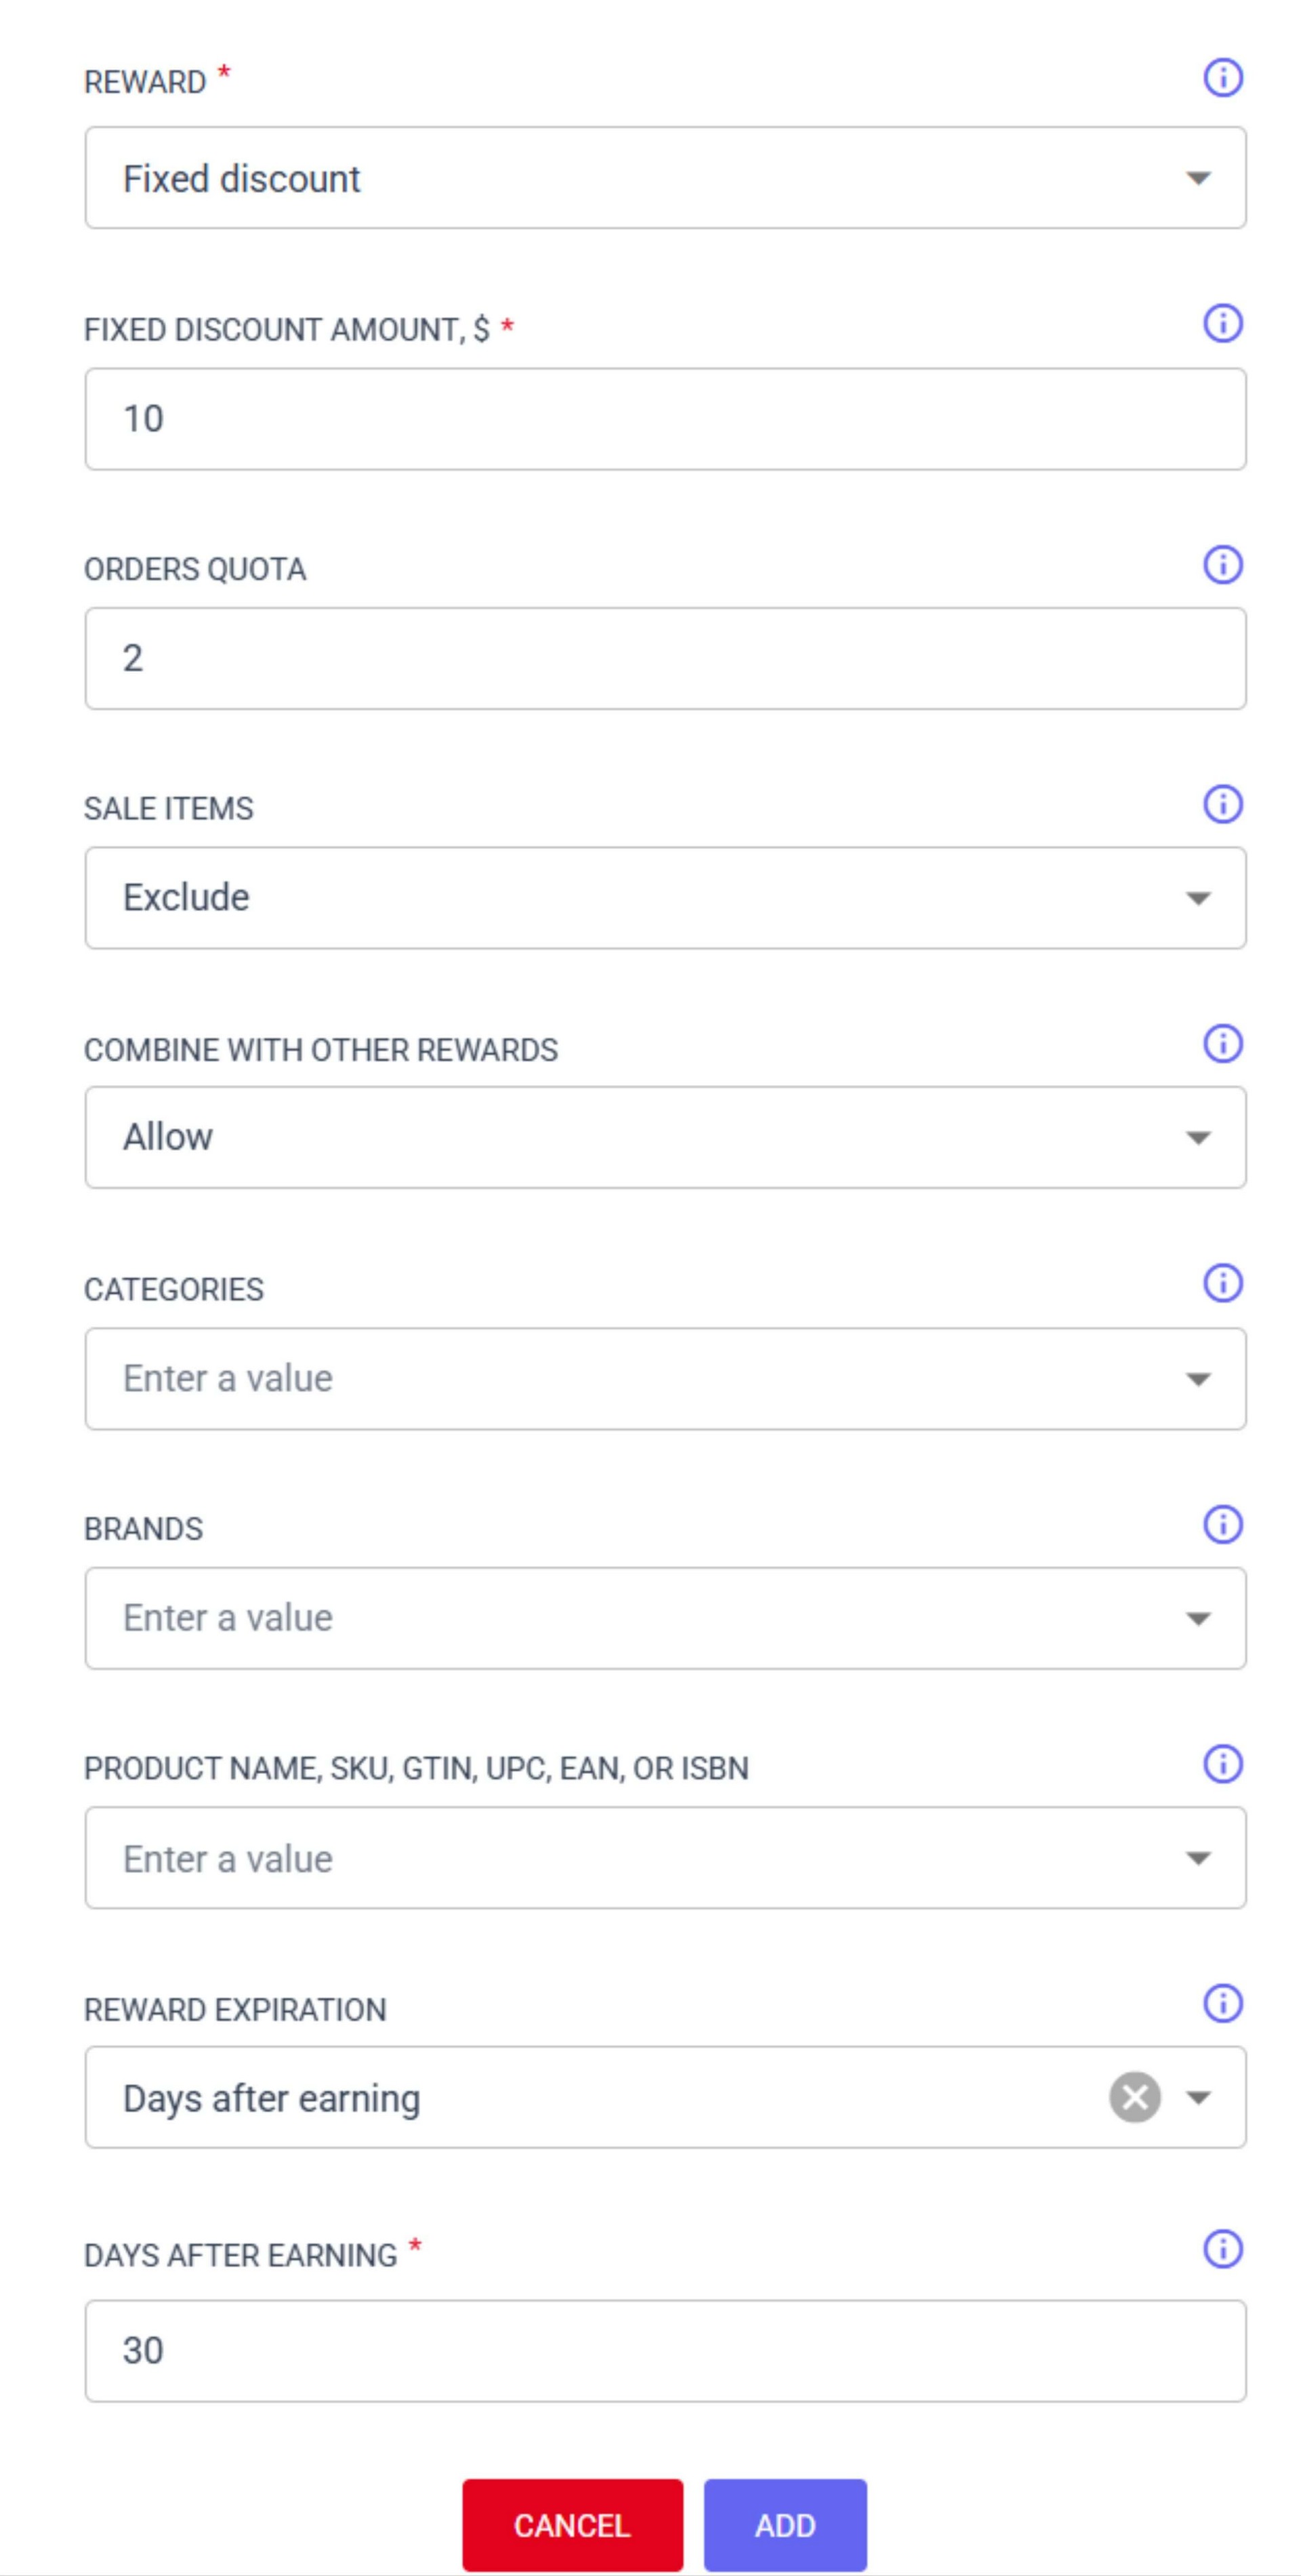
Task: Click info icon for Product Name, SKU field
Action: tap(1222, 1764)
